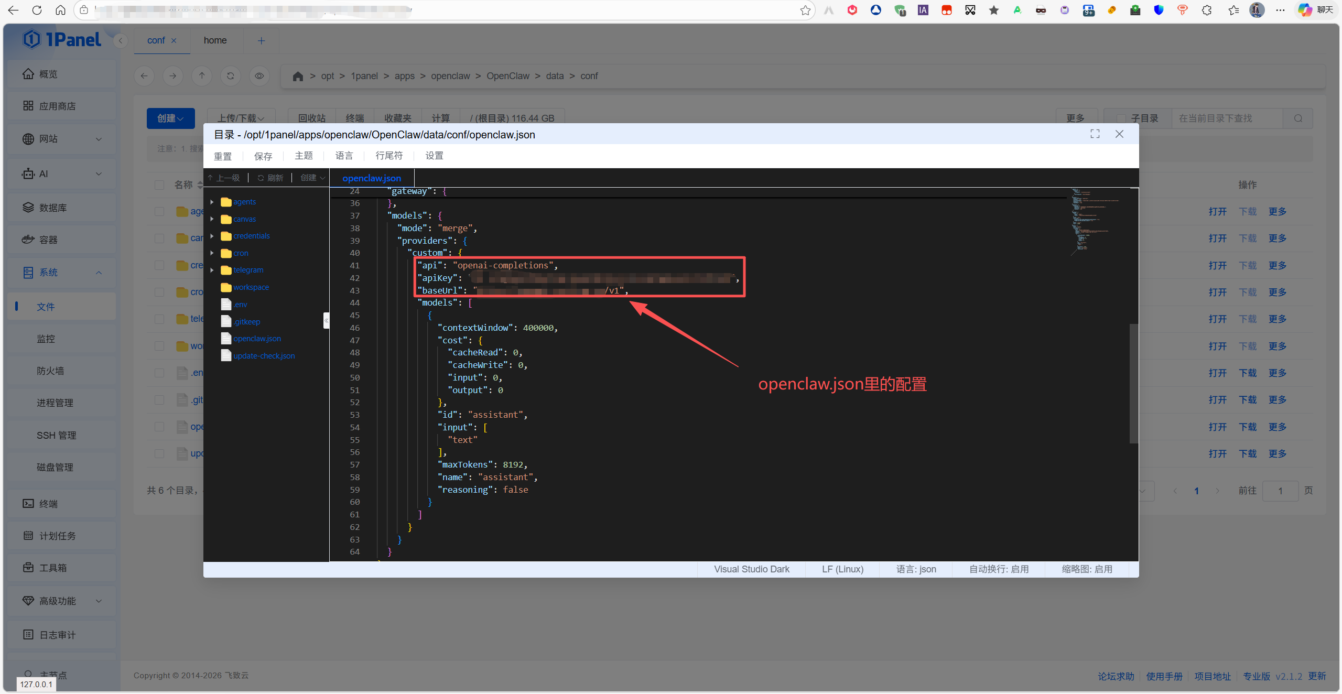Click the fullscreen icon in editor dialog

[1095, 134]
